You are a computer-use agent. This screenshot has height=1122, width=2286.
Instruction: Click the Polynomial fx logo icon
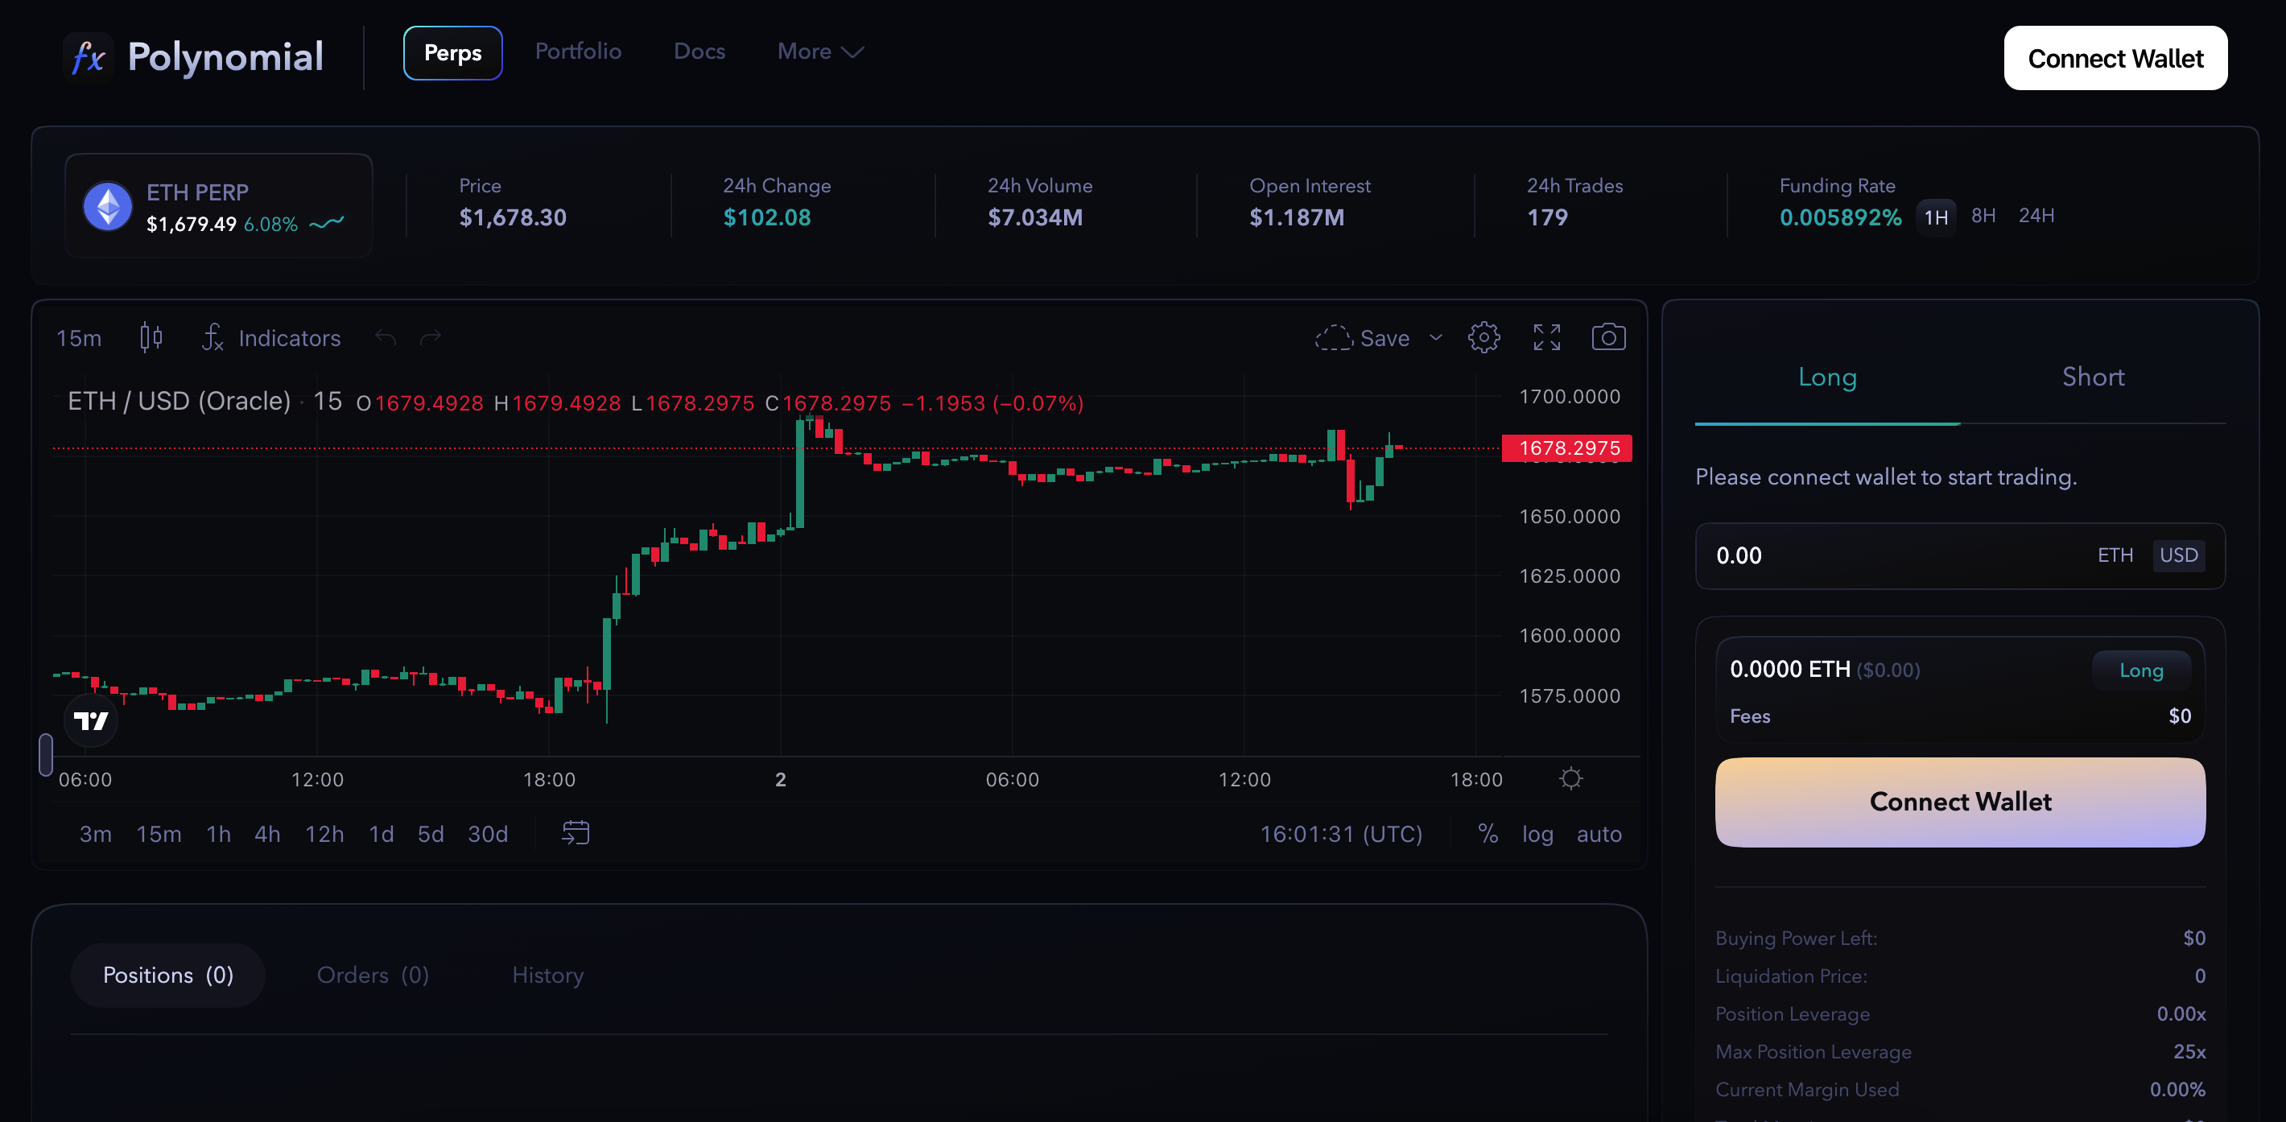pos(89,58)
